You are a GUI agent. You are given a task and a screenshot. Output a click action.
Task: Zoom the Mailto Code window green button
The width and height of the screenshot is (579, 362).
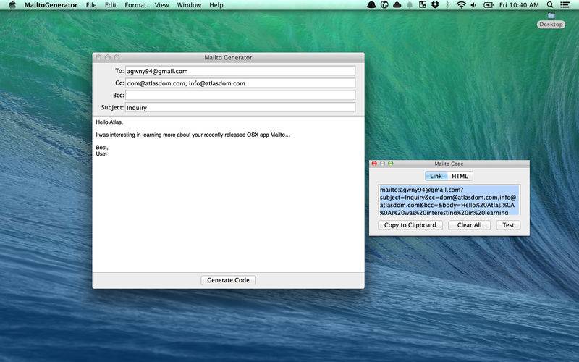pyautogui.click(x=390, y=164)
